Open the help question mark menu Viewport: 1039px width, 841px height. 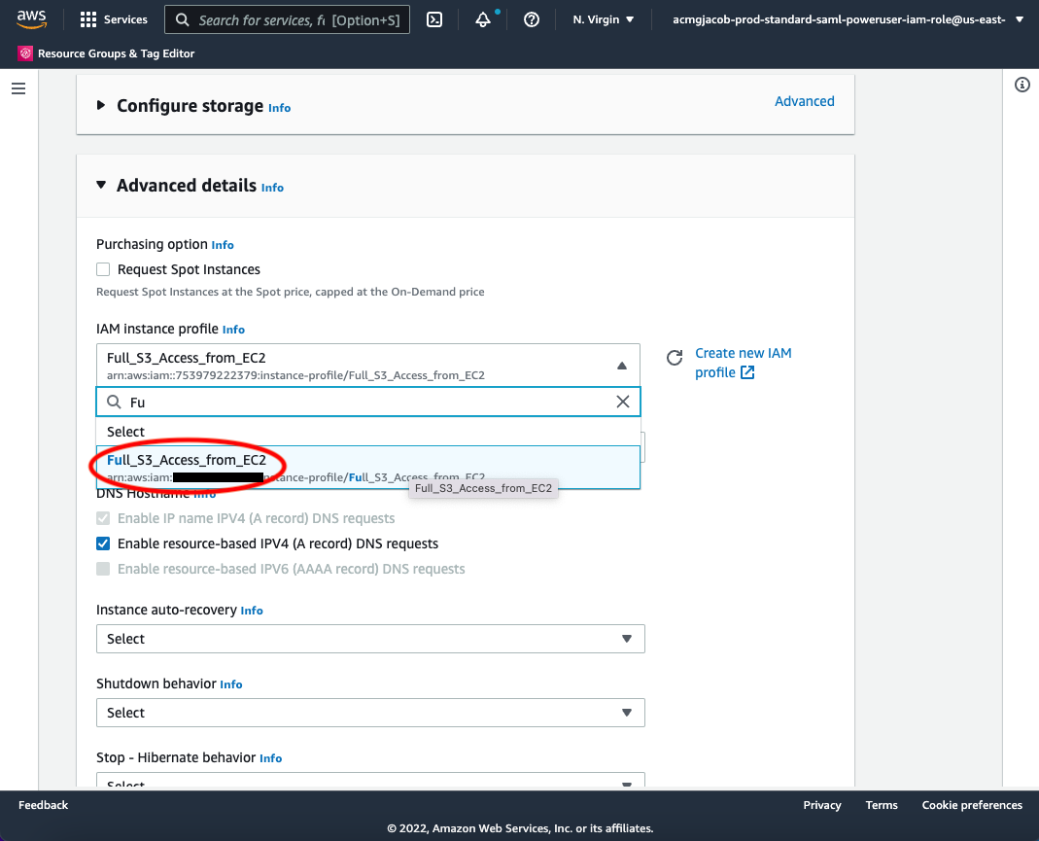532,19
